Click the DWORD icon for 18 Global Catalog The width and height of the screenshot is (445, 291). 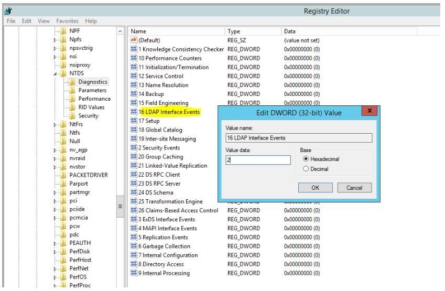(133, 130)
